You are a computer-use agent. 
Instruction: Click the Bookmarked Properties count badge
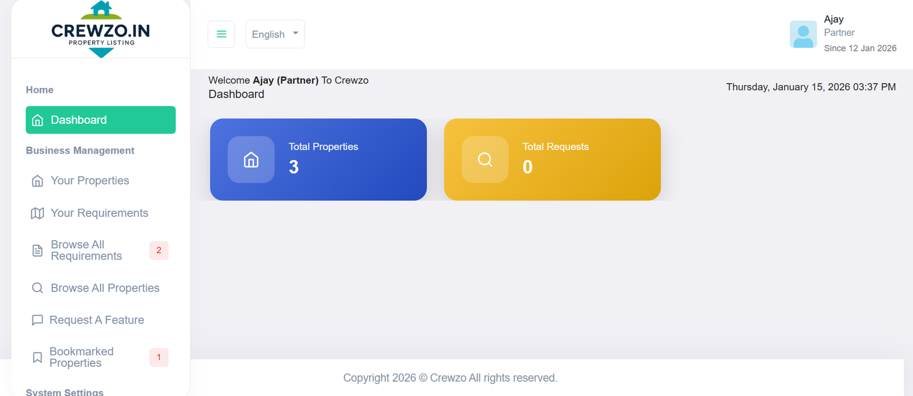[159, 357]
